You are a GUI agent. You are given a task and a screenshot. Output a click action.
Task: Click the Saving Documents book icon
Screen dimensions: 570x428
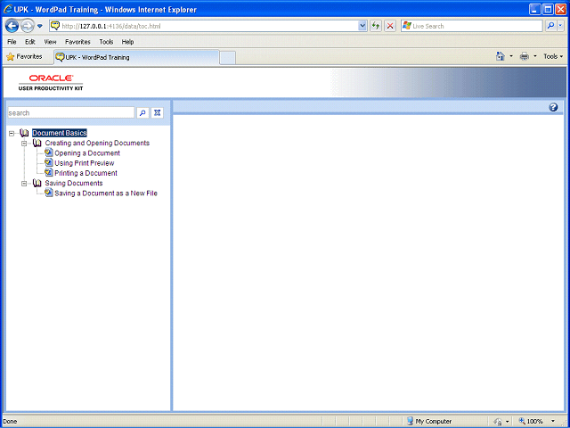click(x=37, y=183)
